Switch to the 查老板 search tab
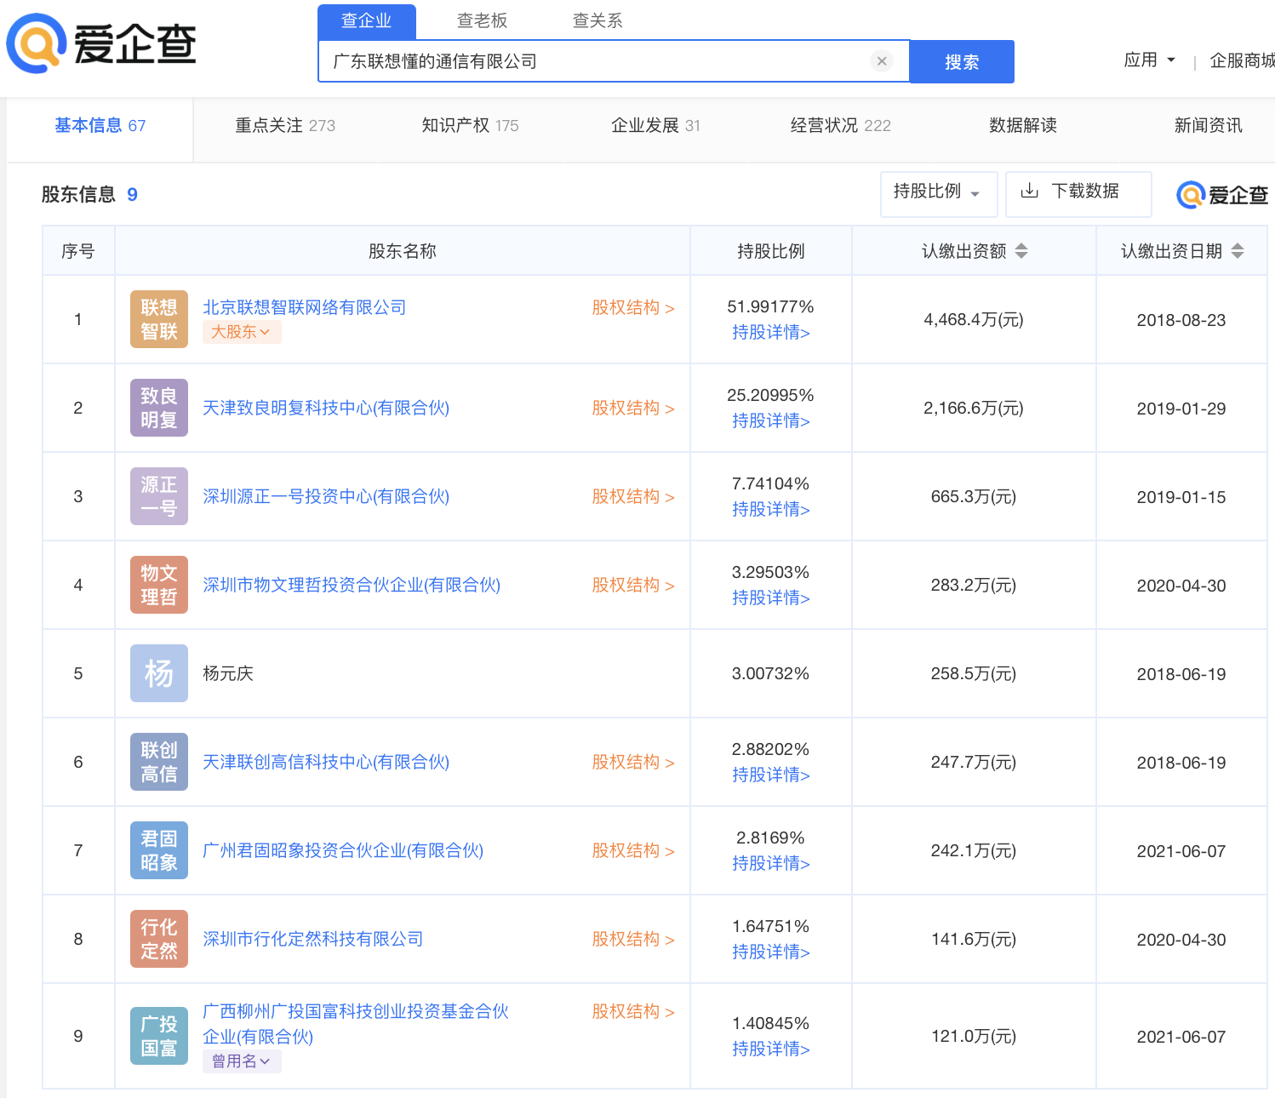Screen dimensions: 1275x1098 click(x=483, y=20)
